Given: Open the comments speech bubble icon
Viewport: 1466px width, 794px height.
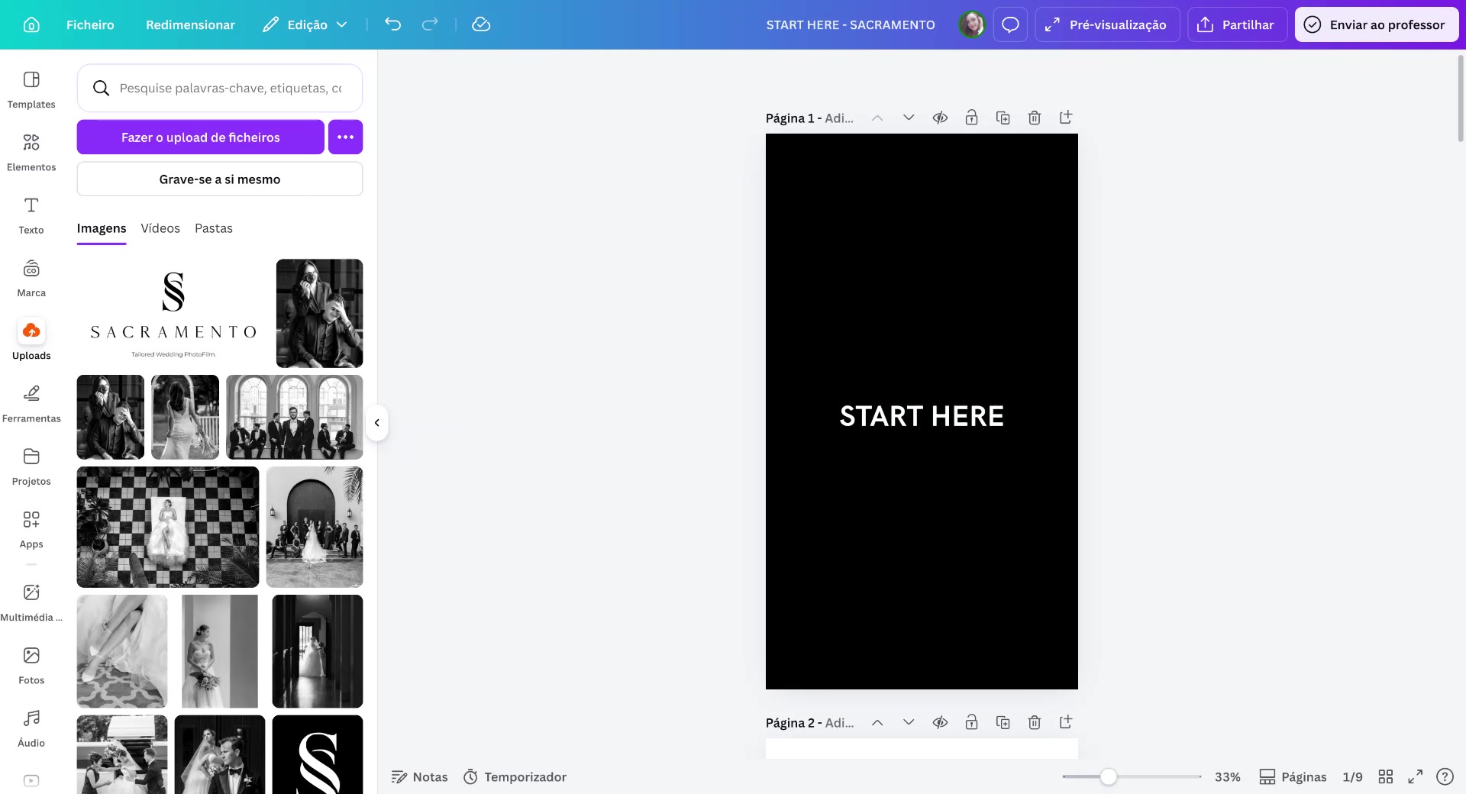Looking at the screenshot, I should click(1010, 24).
